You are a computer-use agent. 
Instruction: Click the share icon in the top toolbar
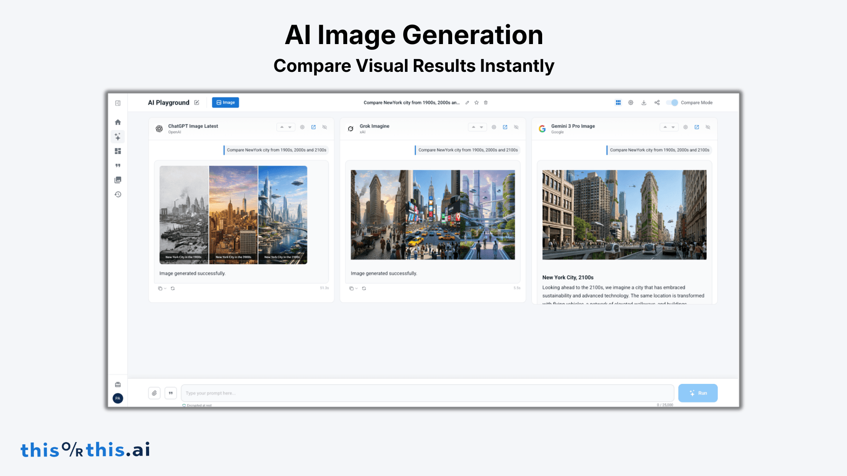coord(657,102)
